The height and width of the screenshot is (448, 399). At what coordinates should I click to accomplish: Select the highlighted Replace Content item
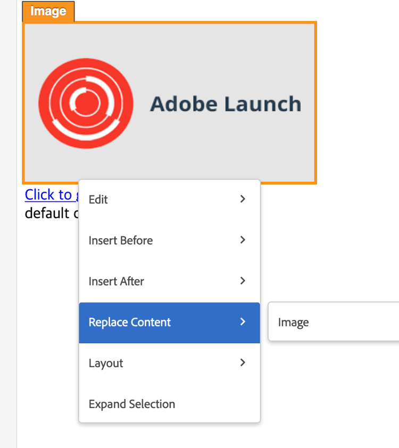(130, 322)
